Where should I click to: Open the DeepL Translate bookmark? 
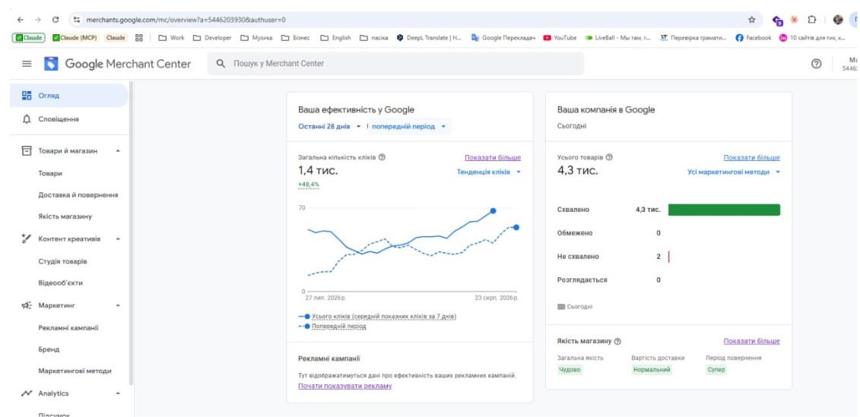click(x=430, y=38)
